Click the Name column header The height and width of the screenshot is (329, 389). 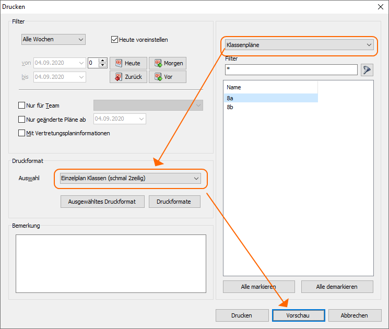(271, 87)
